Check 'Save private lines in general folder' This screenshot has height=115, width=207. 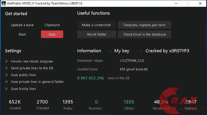point(7,82)
